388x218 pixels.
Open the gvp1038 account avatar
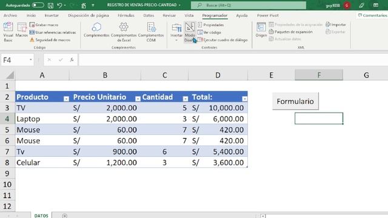coord(347,5)
